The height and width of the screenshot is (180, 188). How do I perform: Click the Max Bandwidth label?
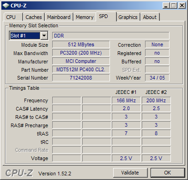pyautogui.click(x=30, y=53)
